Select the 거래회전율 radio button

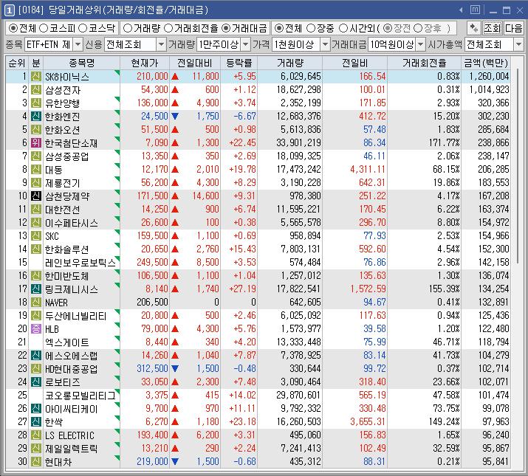(x=168, y=28)
